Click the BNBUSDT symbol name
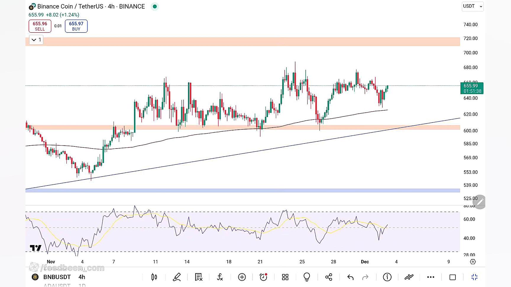This screenshot has height=287, width=511. point(57,277)
